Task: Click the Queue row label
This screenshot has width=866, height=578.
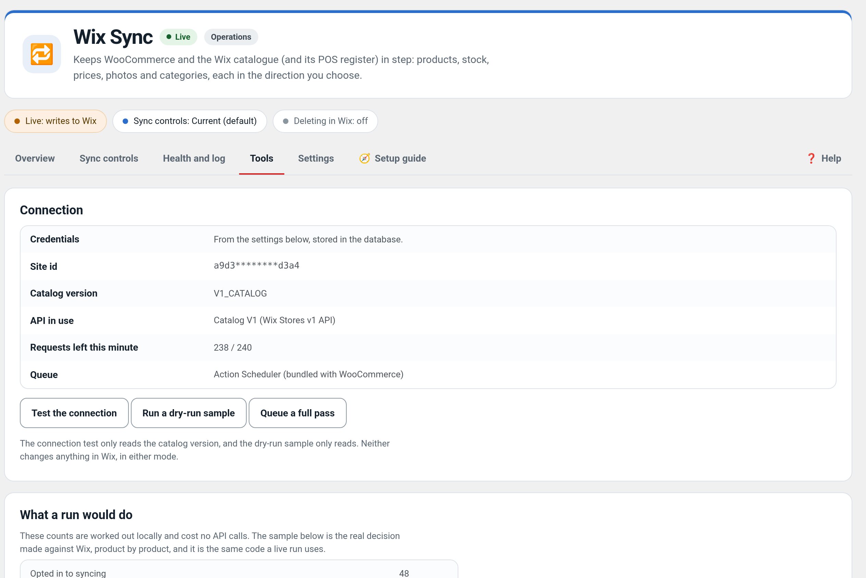Action: tap(44, 375)
